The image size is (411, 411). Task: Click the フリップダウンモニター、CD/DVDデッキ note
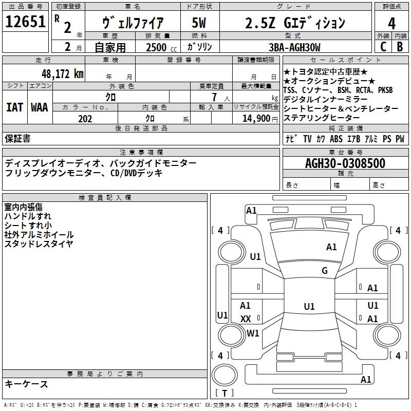[84, 173]
